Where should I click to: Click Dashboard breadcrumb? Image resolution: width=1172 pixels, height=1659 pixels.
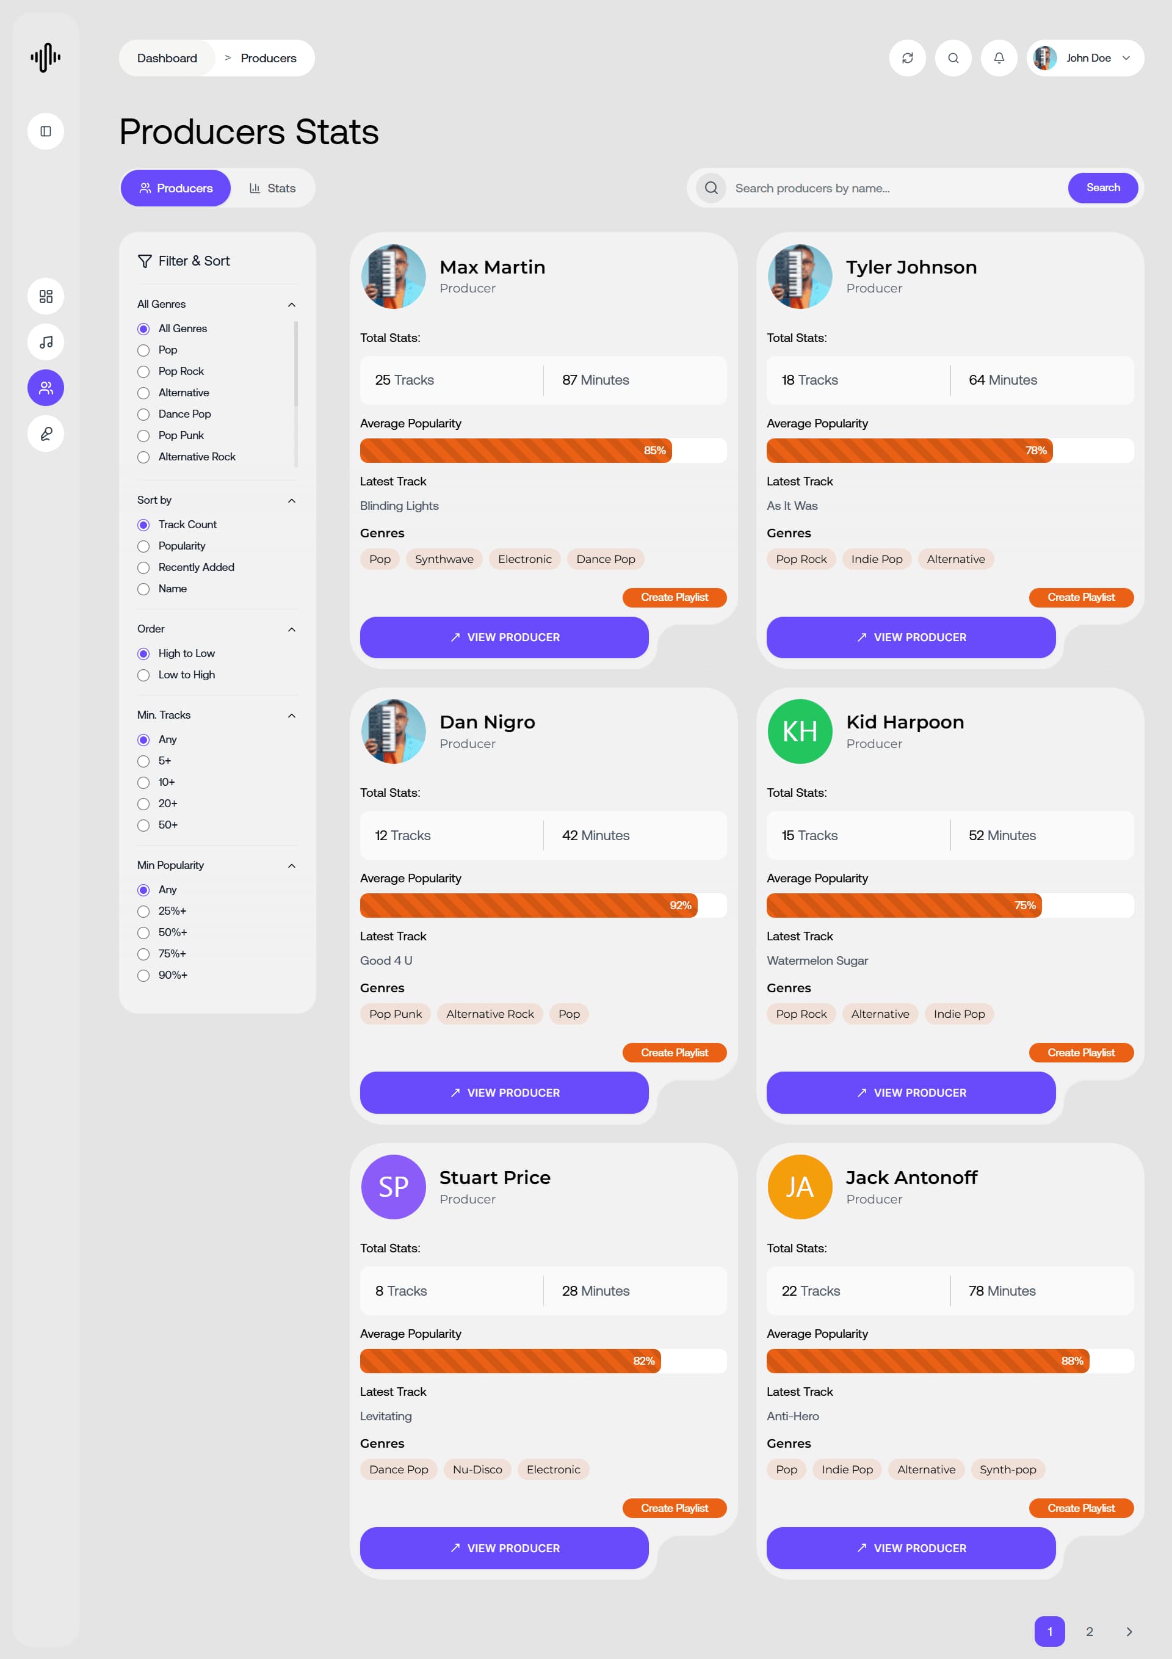[x=167, y=58]
